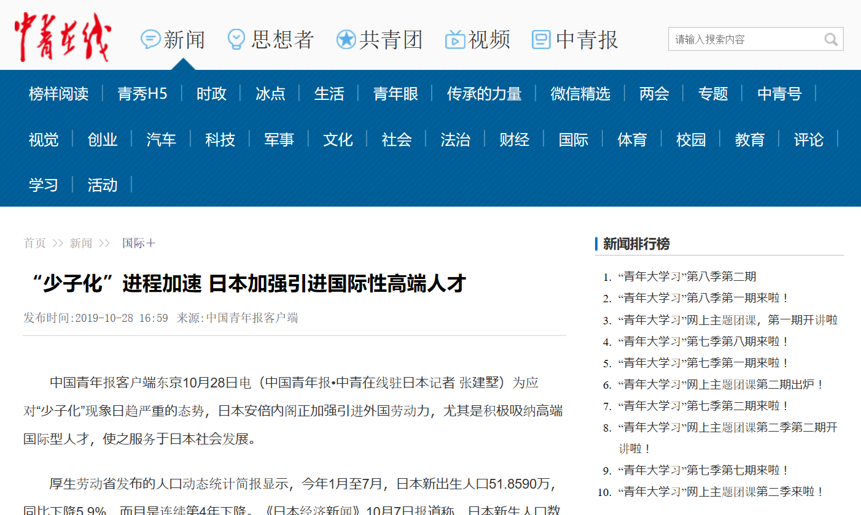The image size is (861, 515).
Task: Click the speech bubble icon beside 新闻
Action: coord(150,40)
